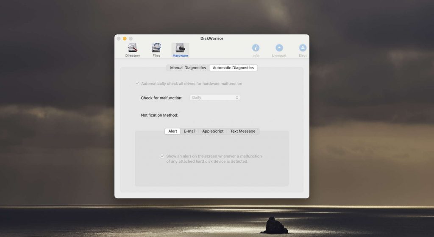
Task: Toggle automatically check all drives checkbox
Action: pyautogui.click(x=137, y=84)
